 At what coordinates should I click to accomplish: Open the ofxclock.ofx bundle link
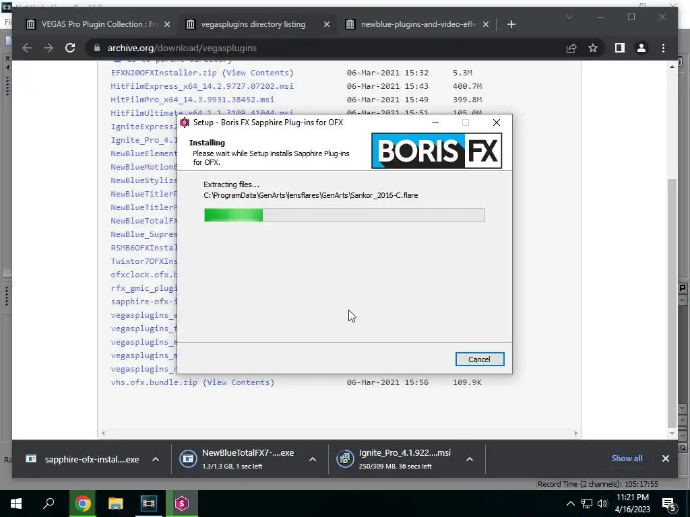[144, 275]
